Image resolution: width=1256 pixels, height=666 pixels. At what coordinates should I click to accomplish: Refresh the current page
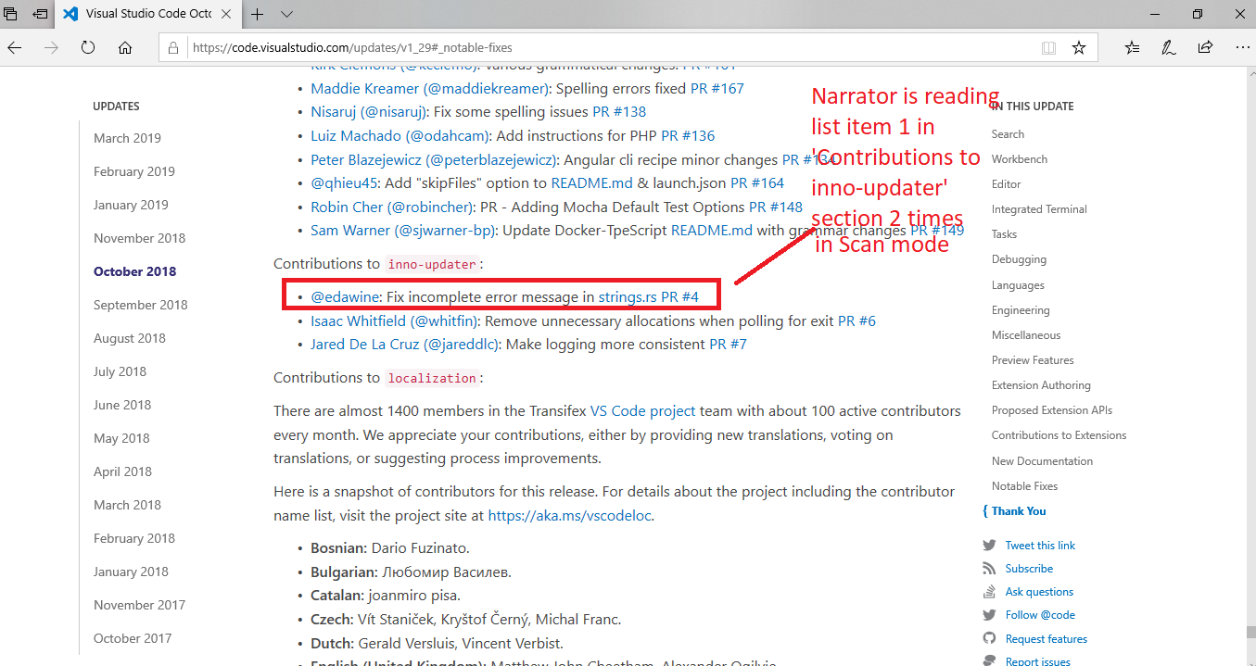pos(87,46)
